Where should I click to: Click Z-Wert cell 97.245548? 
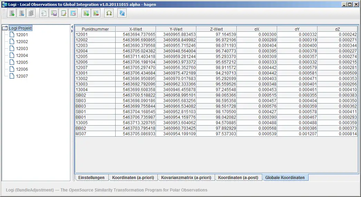click(216, 90)
